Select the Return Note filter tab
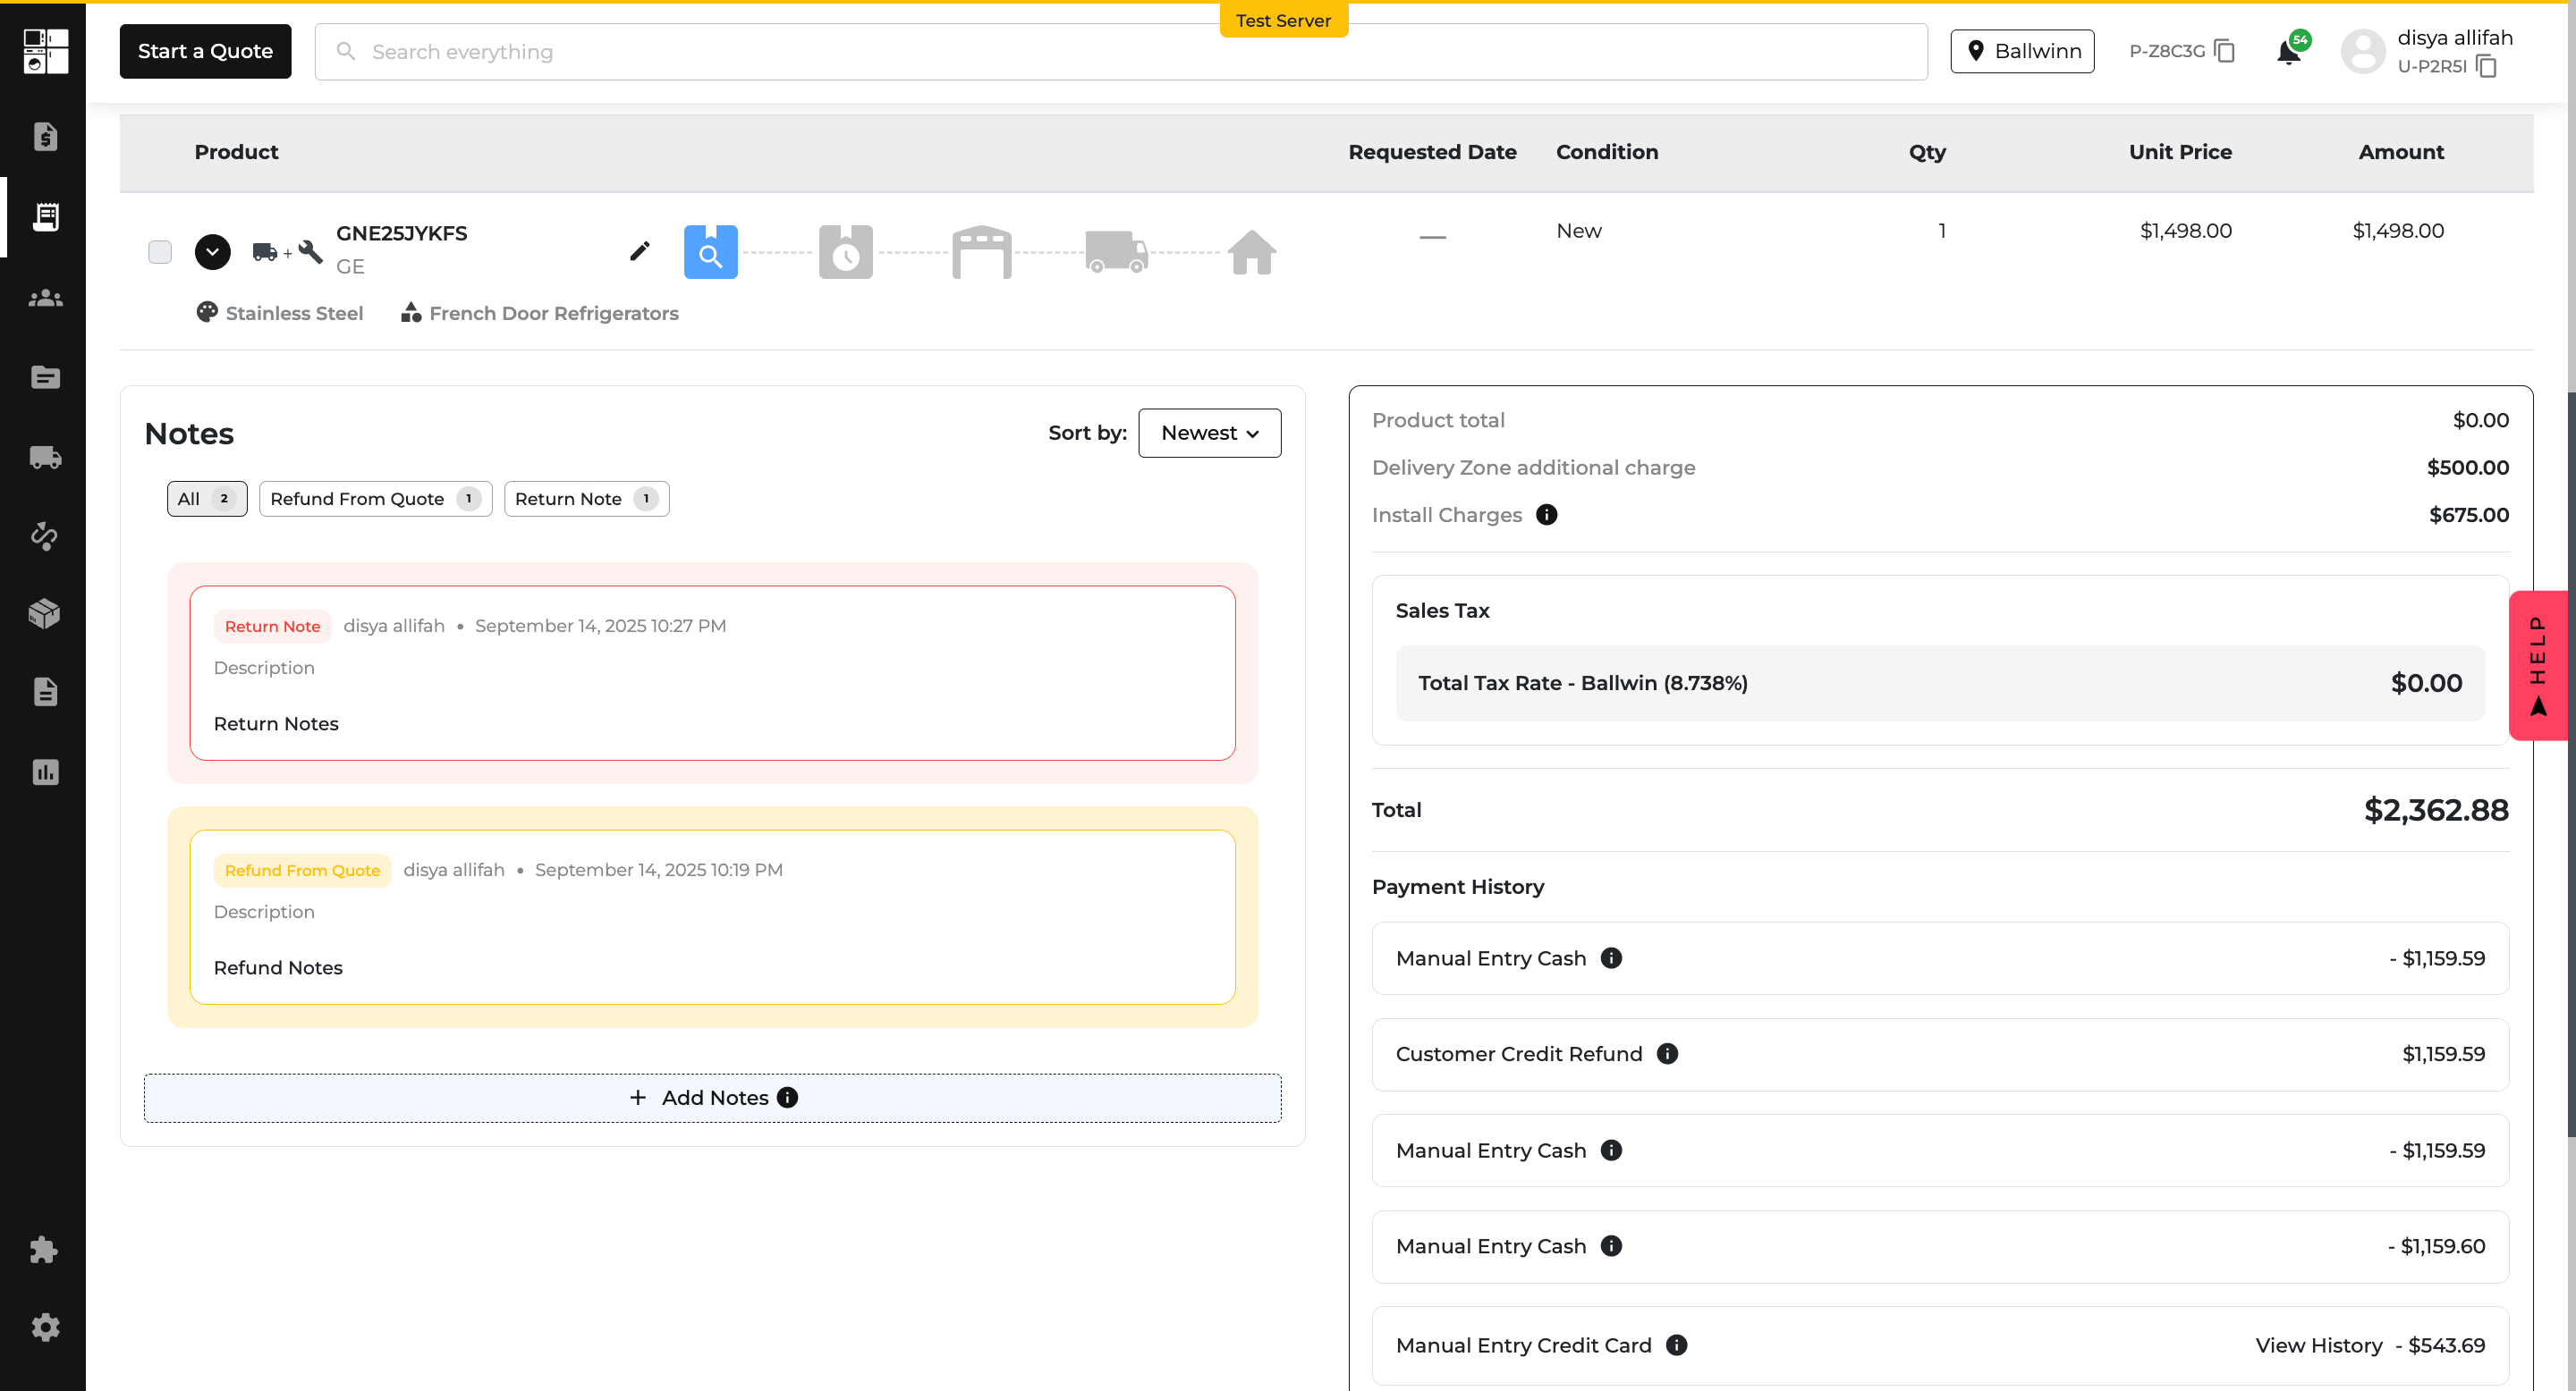This screenshot has height=1391, width=2576. [586, 499]
